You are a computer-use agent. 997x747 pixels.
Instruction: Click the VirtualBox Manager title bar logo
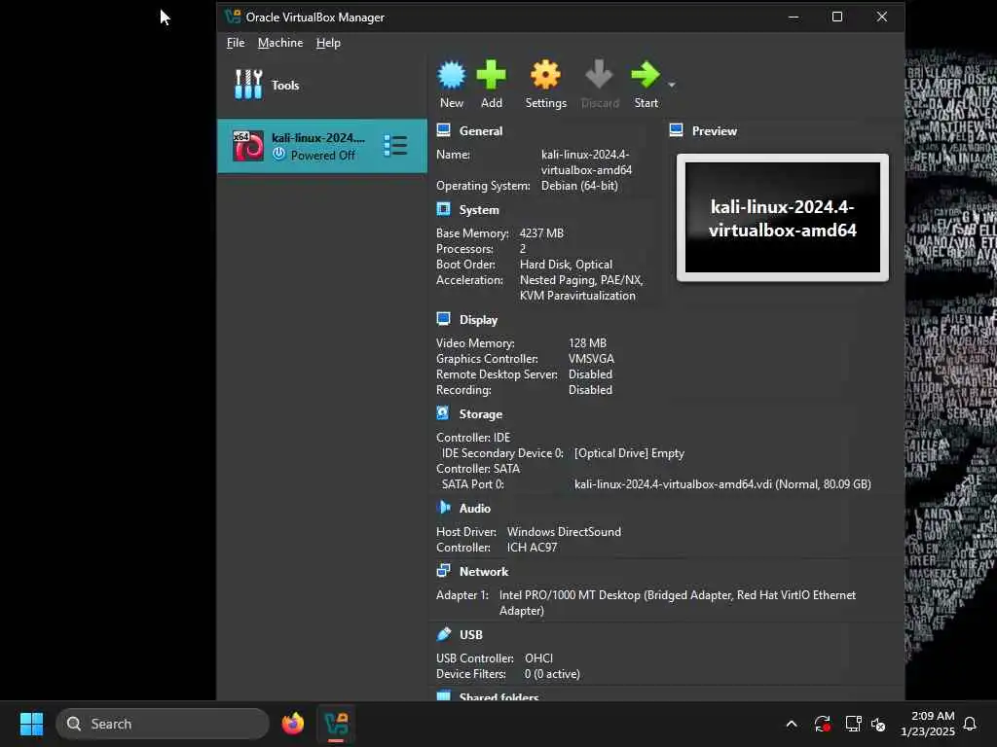tap(233, 17)
